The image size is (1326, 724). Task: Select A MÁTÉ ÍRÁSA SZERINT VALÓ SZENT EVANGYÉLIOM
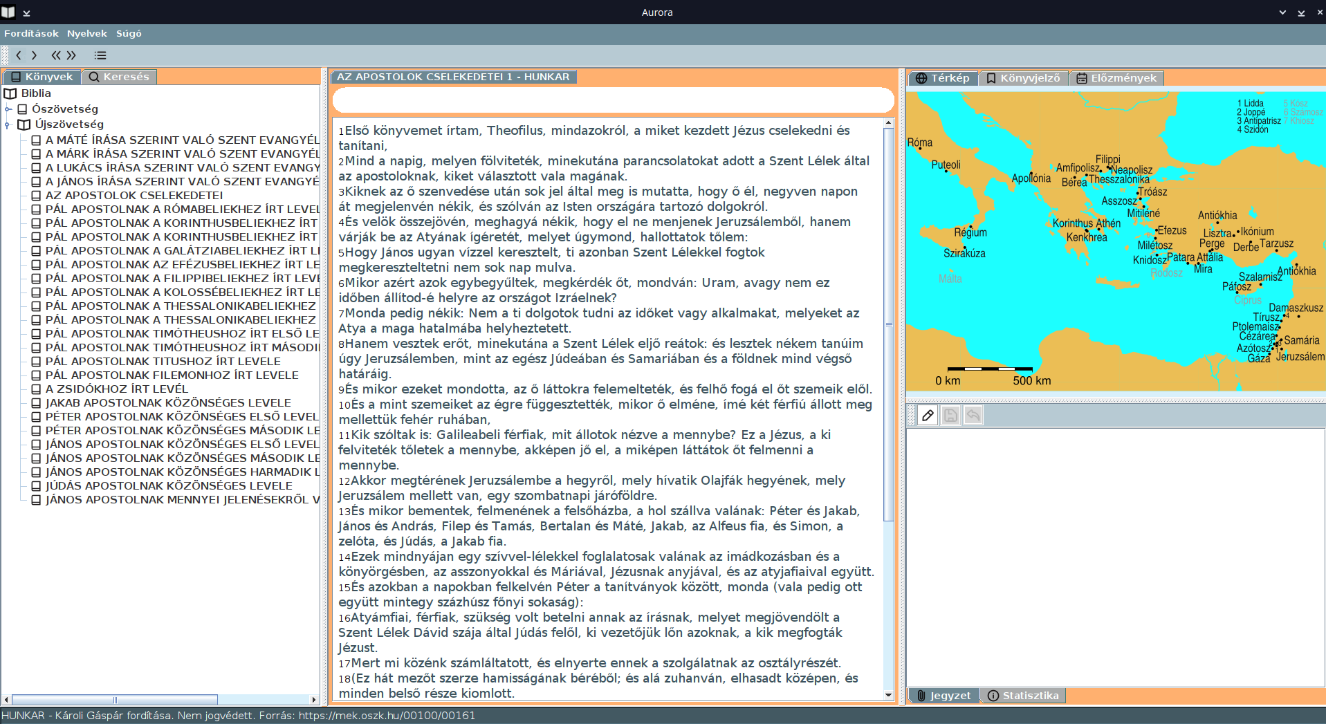tap(183, 140)
